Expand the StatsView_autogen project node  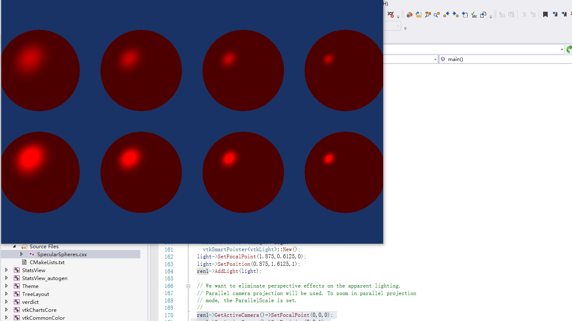pos(6,278)
